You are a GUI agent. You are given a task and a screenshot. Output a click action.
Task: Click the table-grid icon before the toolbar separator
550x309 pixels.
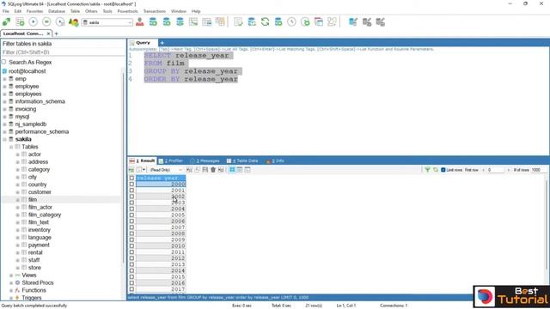[220, 22]
